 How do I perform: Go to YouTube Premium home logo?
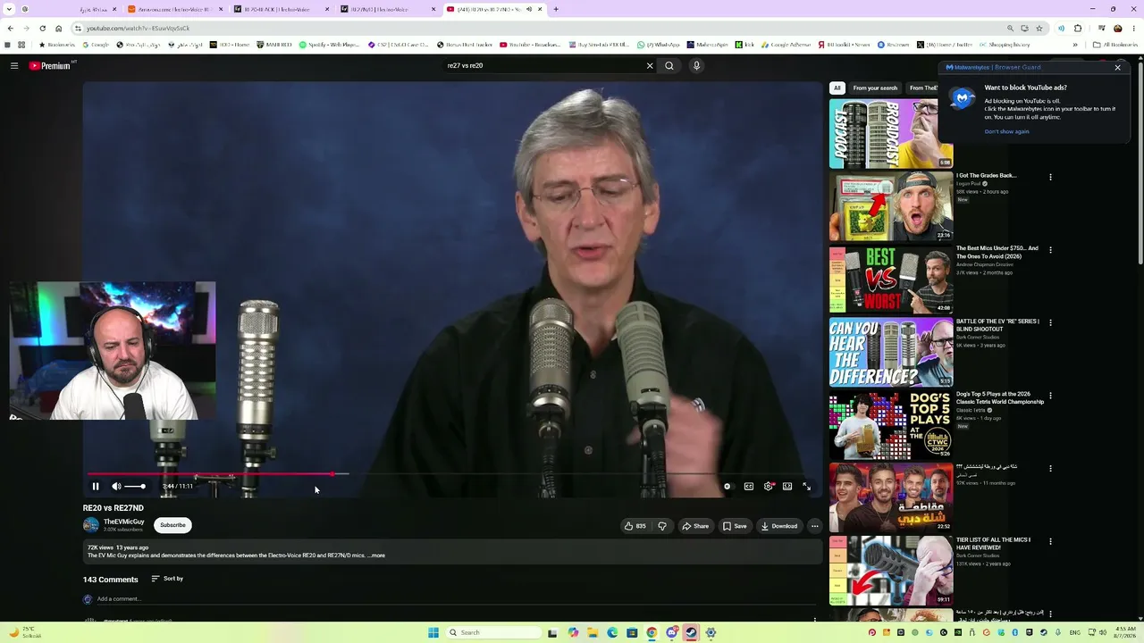click(x=49, y=65)
